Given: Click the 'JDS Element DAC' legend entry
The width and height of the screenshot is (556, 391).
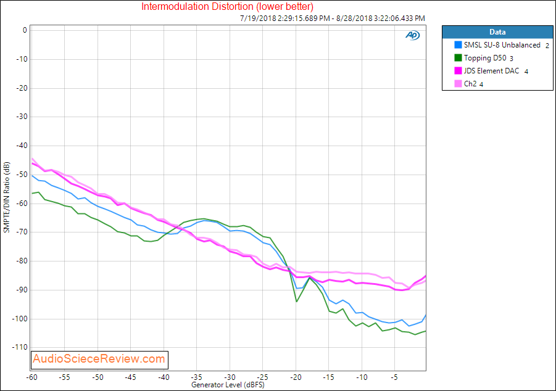Looking at the screenshot, I should (x=491, y=71).
